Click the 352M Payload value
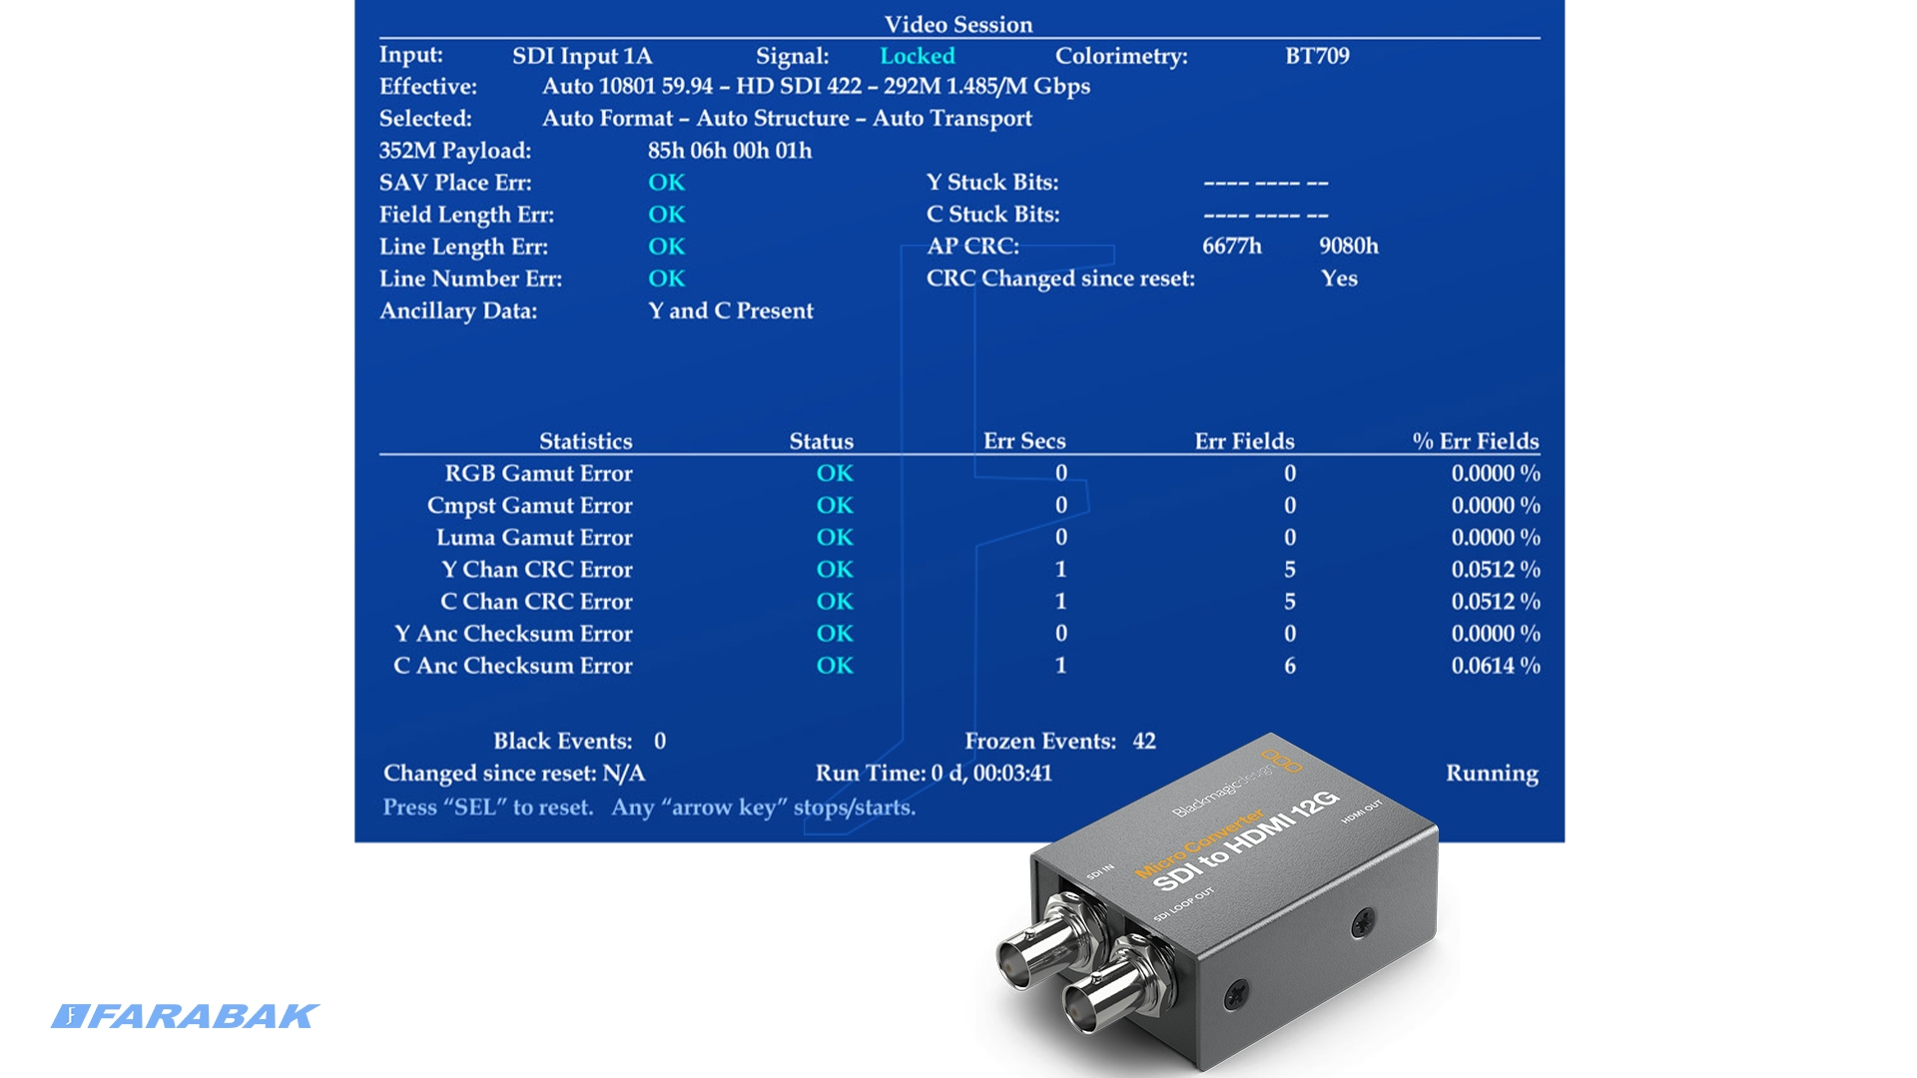The image size is (1917, 1078). point(729,151)
